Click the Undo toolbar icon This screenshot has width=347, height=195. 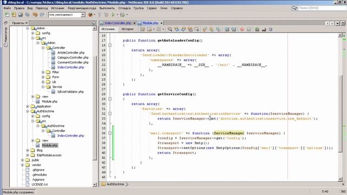(35, 15)
